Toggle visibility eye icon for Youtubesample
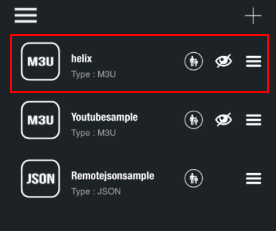This screenshot has height=231, width=276. pos(224,120)
